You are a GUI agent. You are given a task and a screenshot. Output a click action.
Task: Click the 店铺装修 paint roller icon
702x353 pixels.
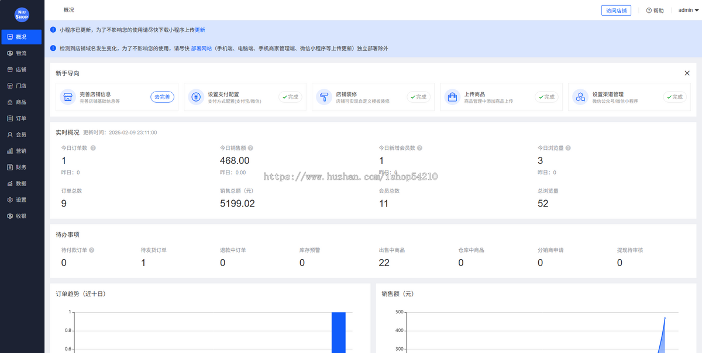(324, 97)
